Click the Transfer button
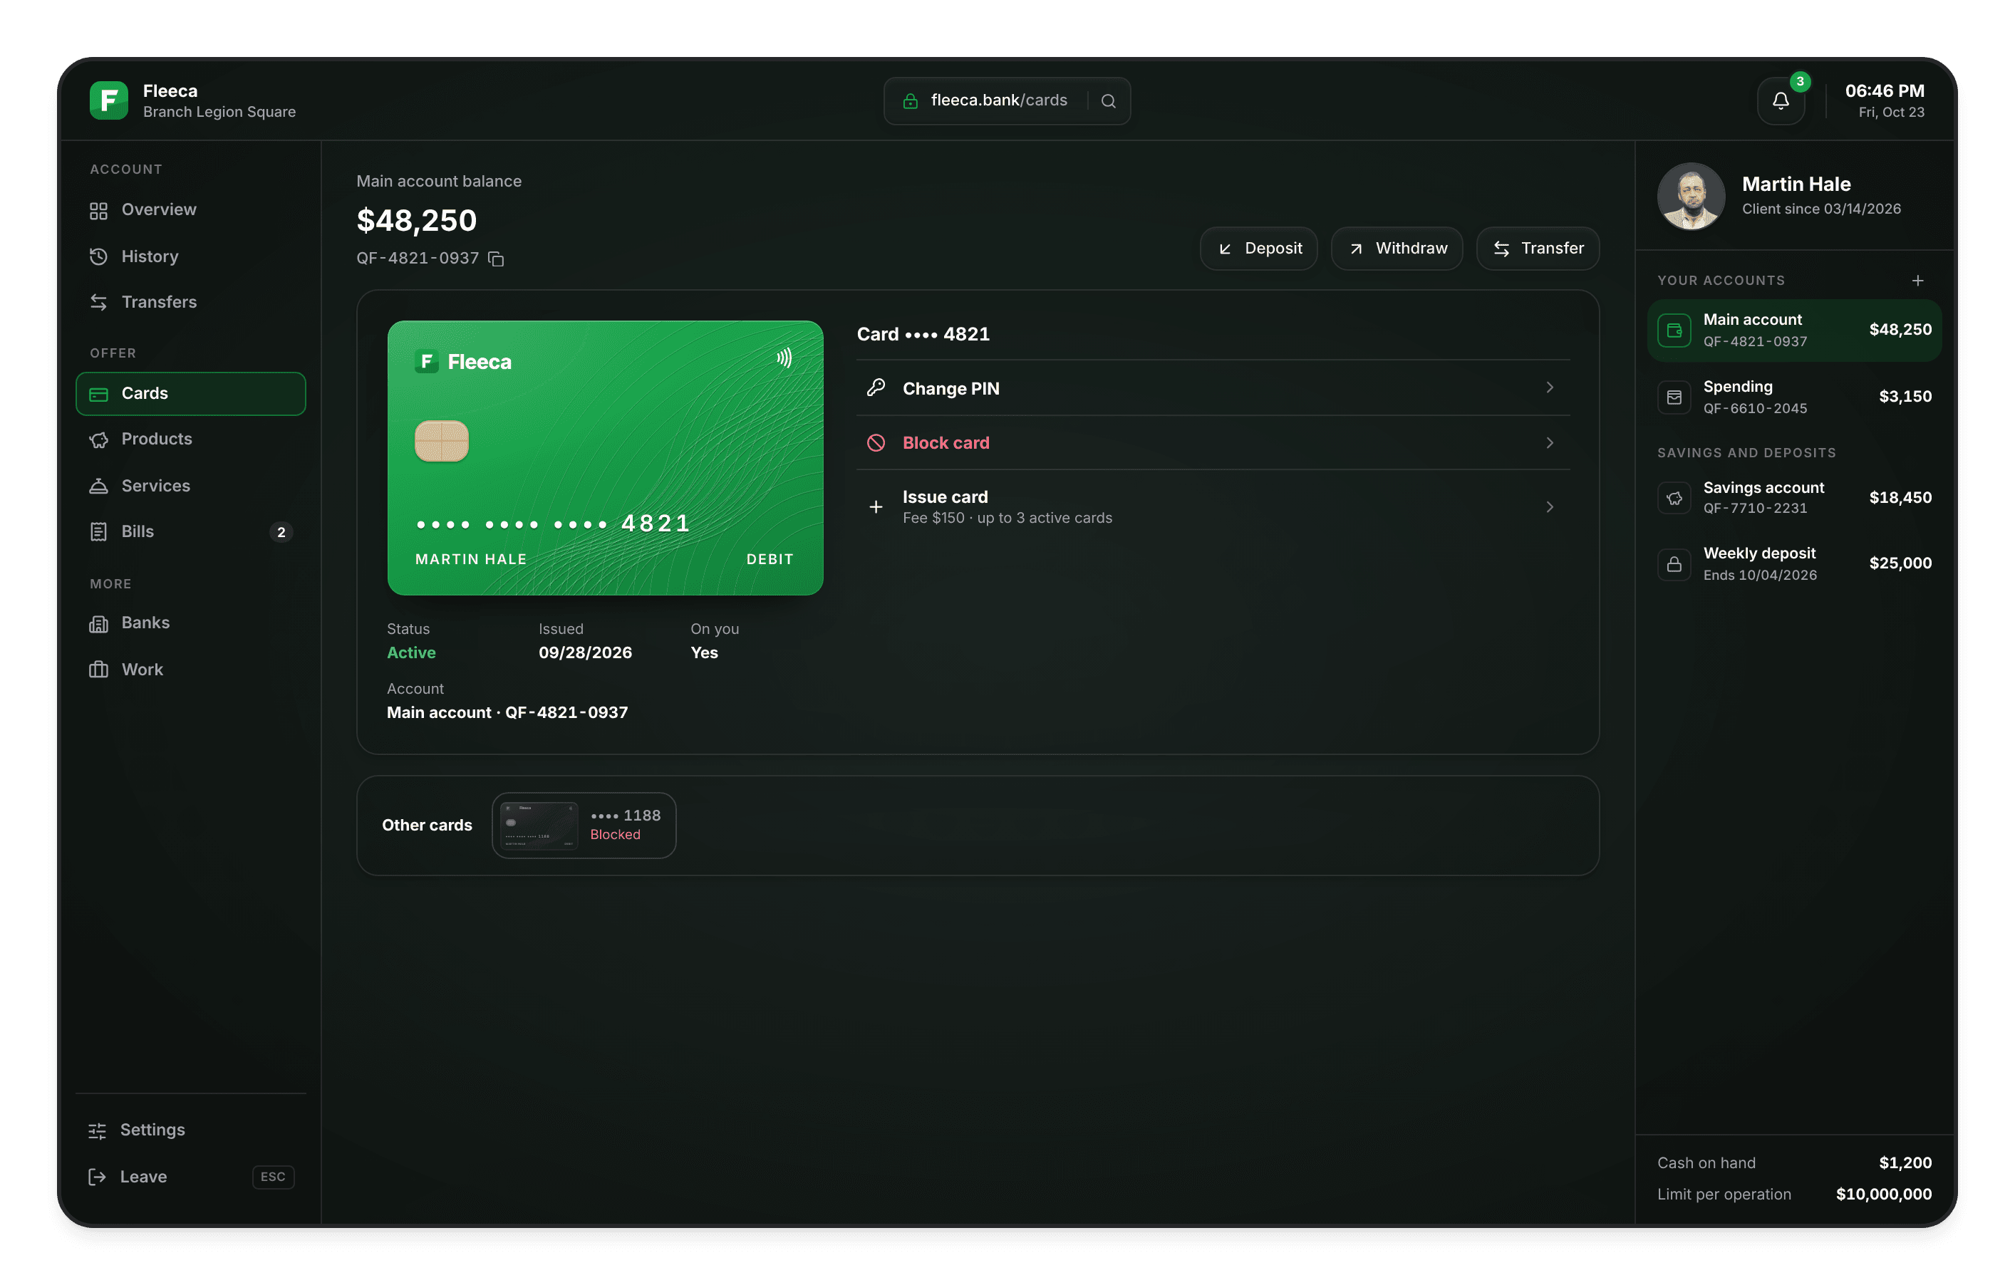The image size is (2015, 1285). click(x=1538, y=249)
